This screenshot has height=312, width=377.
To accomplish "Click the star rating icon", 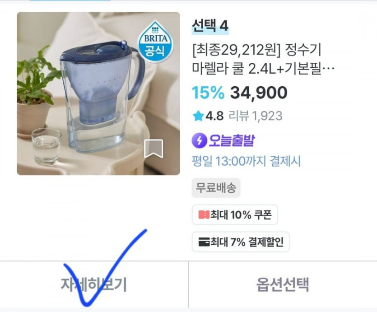I will tap(198, 116).
